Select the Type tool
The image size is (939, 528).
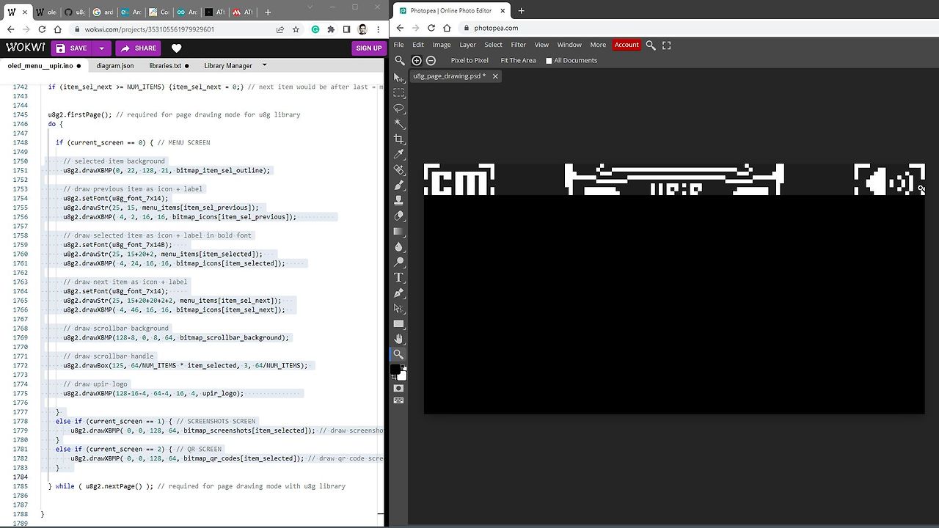pos(399,277)
